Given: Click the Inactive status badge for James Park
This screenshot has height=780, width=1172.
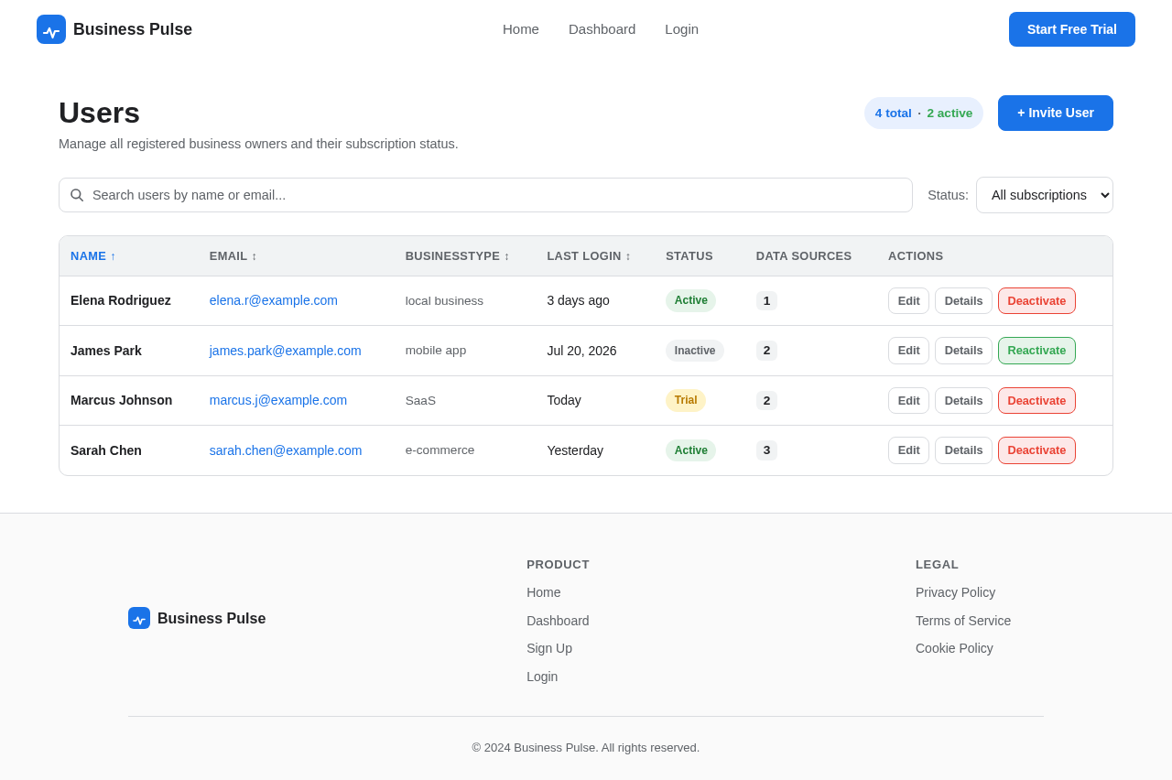Looking at the screenshot, I should tap(695, 351).
